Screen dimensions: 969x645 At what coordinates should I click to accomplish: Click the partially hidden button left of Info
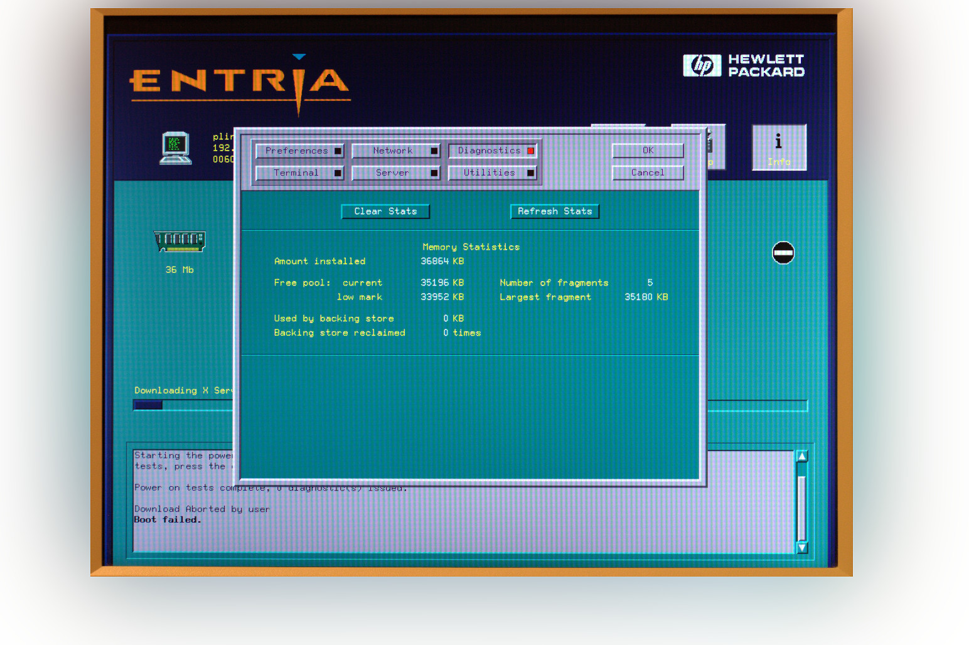click(x=716, y=147)
